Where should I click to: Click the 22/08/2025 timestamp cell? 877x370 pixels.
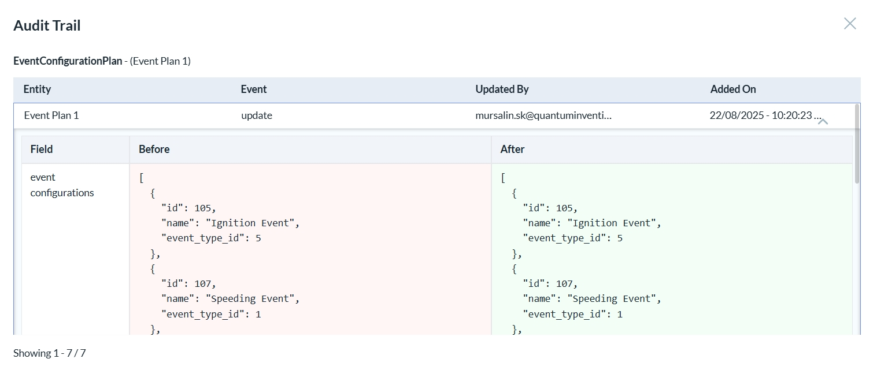pyautogui.click(x=760, y=115)
